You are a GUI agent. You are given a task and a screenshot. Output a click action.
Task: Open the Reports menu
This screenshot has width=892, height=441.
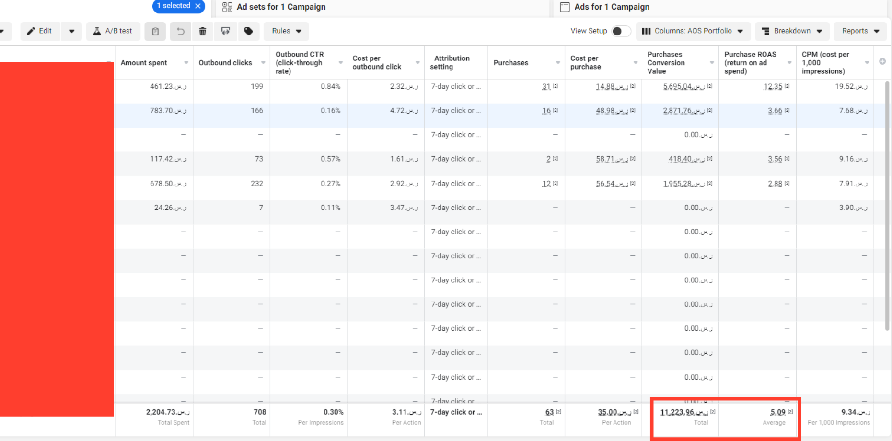click(859, 31)
